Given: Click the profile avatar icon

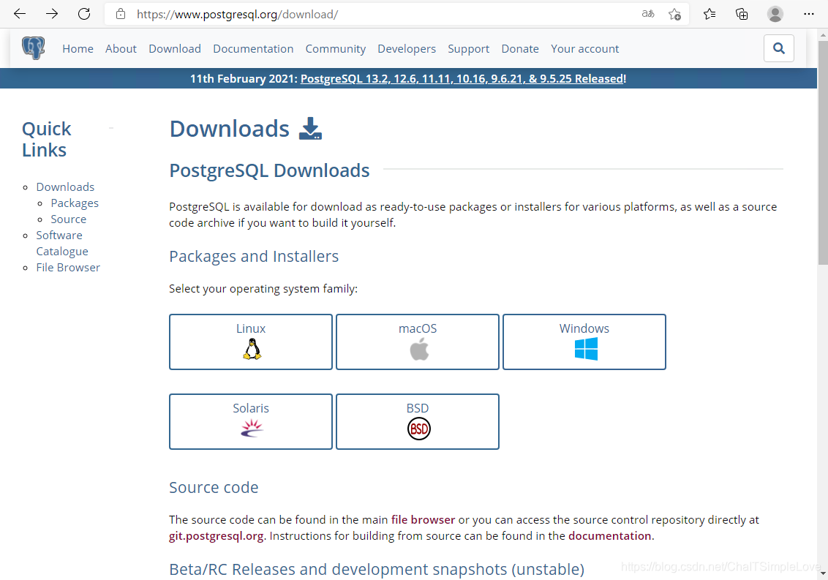Looking at the screenshot, I should [775, 15].
